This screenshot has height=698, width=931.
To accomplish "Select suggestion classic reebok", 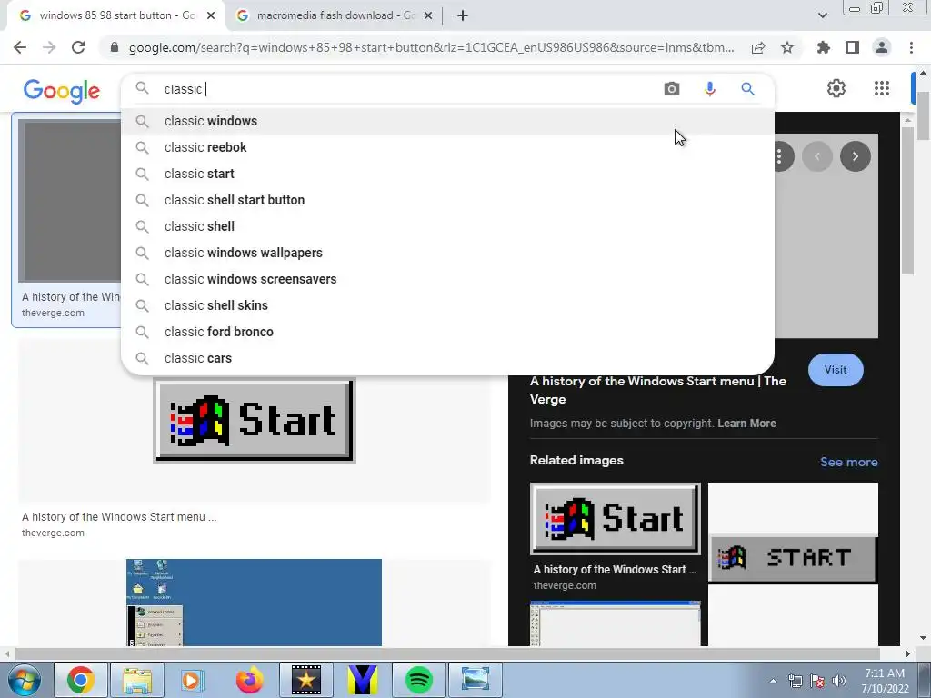I will 447,147.
